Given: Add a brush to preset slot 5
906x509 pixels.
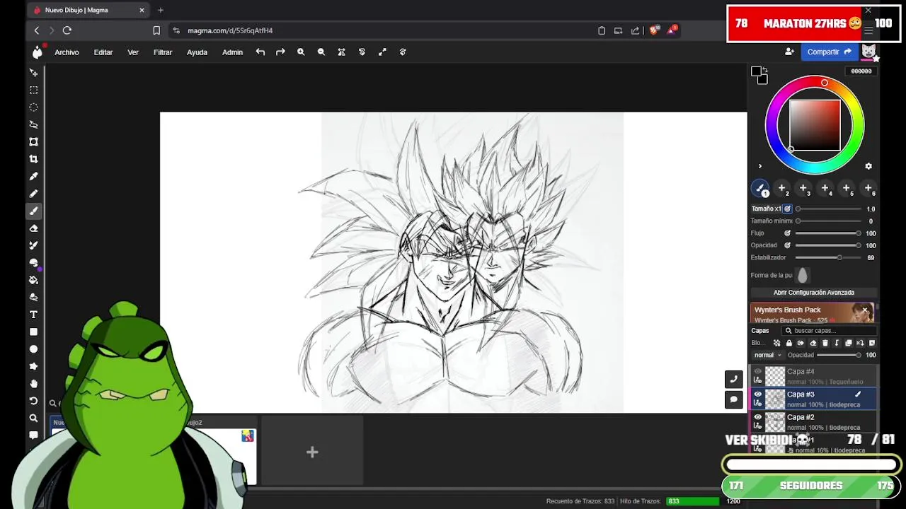Looking at the screenshot, I should pos(847,188).
